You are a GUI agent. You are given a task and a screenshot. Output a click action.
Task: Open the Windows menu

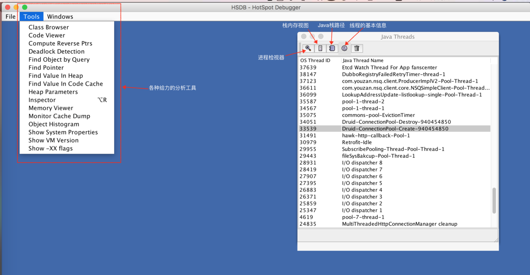(60, 17)
